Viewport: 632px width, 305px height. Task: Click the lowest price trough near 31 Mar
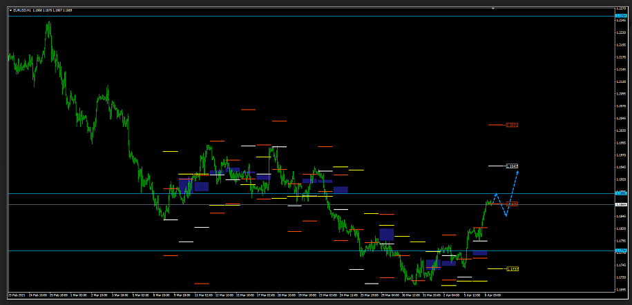point(414,282)
